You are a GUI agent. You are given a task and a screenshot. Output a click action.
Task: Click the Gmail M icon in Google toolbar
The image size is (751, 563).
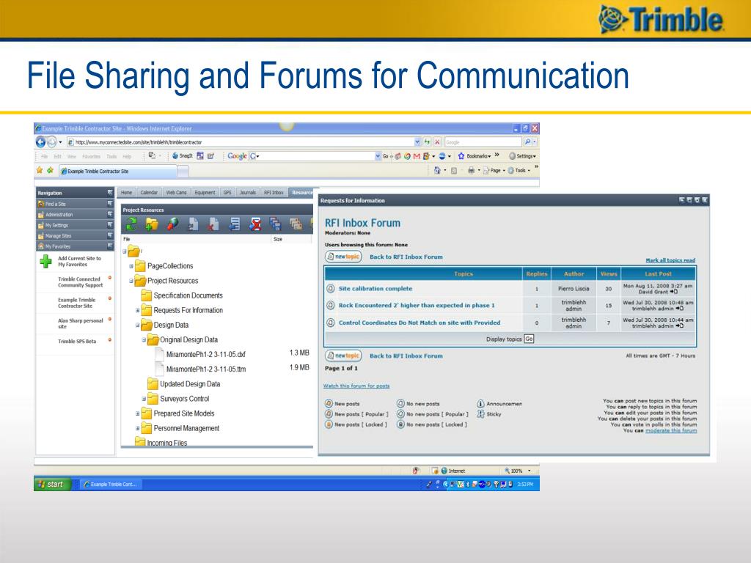(417, 156)
